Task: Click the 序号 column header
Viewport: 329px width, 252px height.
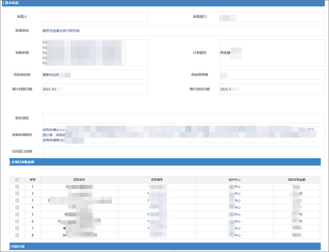Action: coord(33,180)
